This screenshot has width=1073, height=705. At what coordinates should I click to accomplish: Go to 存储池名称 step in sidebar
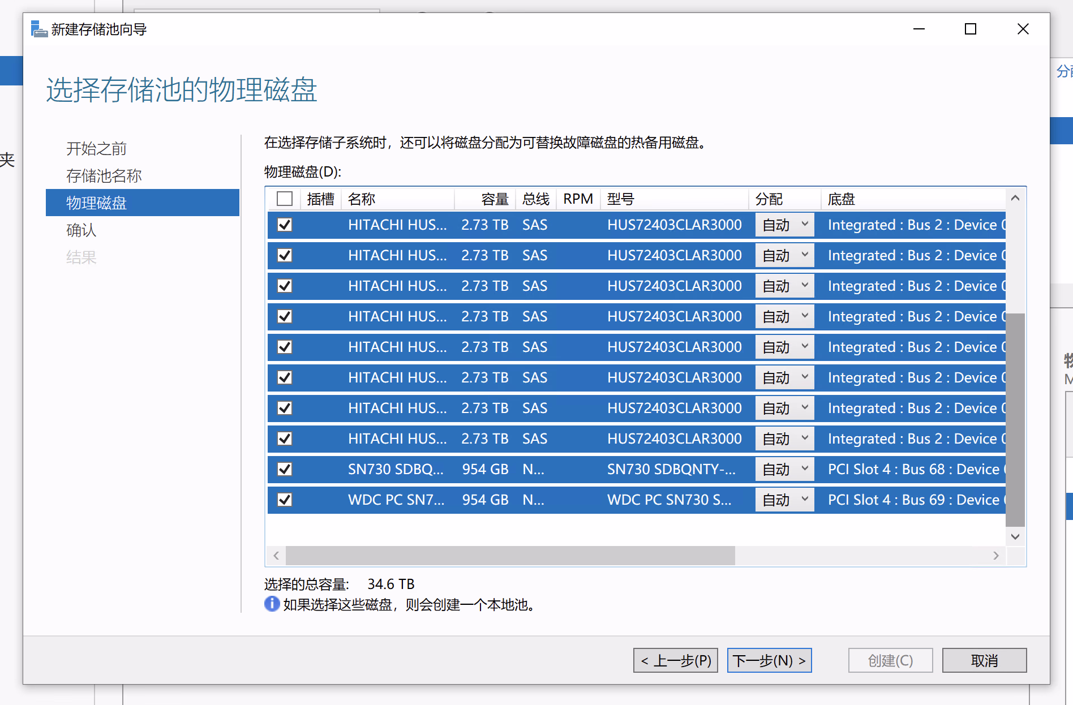(x=104, y=176)
